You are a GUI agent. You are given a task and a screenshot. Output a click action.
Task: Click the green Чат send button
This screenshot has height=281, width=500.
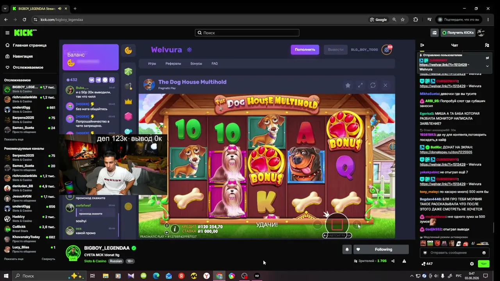[x=484, y=264]
